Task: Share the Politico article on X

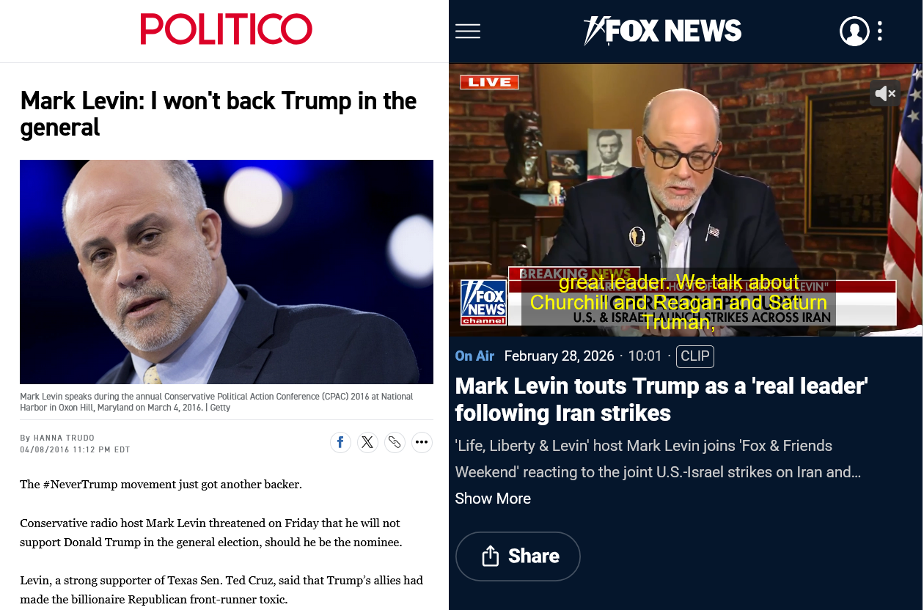Action: coord(367,442)
